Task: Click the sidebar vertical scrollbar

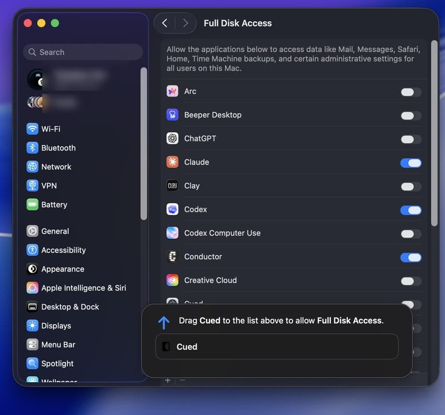Action: [144, 144]
